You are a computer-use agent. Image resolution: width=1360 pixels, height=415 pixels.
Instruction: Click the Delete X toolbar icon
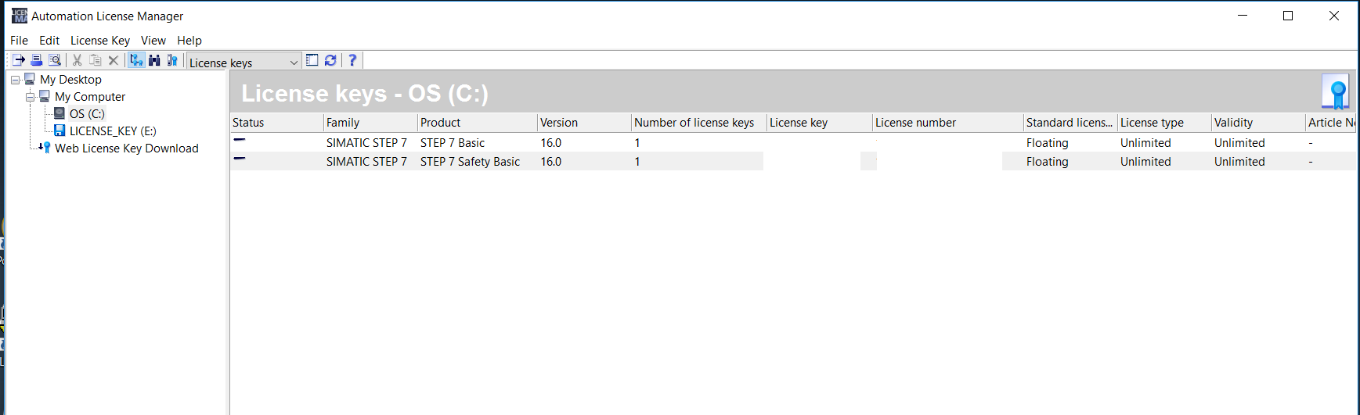pyautogui.click(x=114, y=60)
